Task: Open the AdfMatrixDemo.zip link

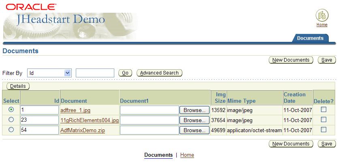Action: (83, 130)
